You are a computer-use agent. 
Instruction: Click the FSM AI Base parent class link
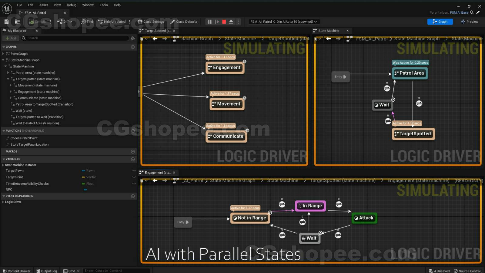459,12
